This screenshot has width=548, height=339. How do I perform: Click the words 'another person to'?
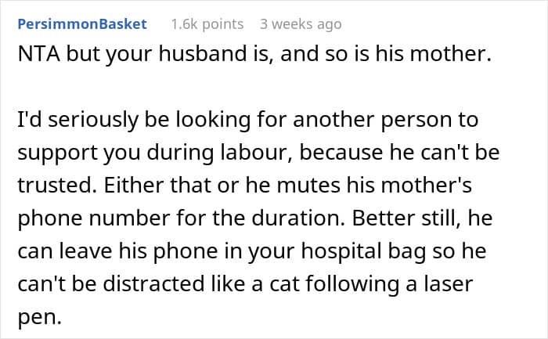pos(385,120)
